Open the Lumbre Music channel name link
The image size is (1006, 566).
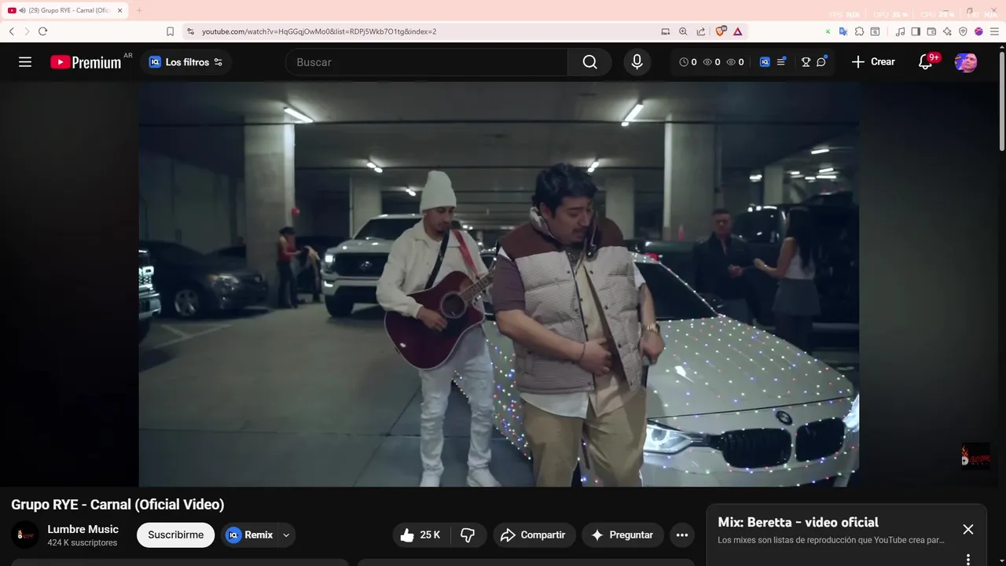coord(83,529)
